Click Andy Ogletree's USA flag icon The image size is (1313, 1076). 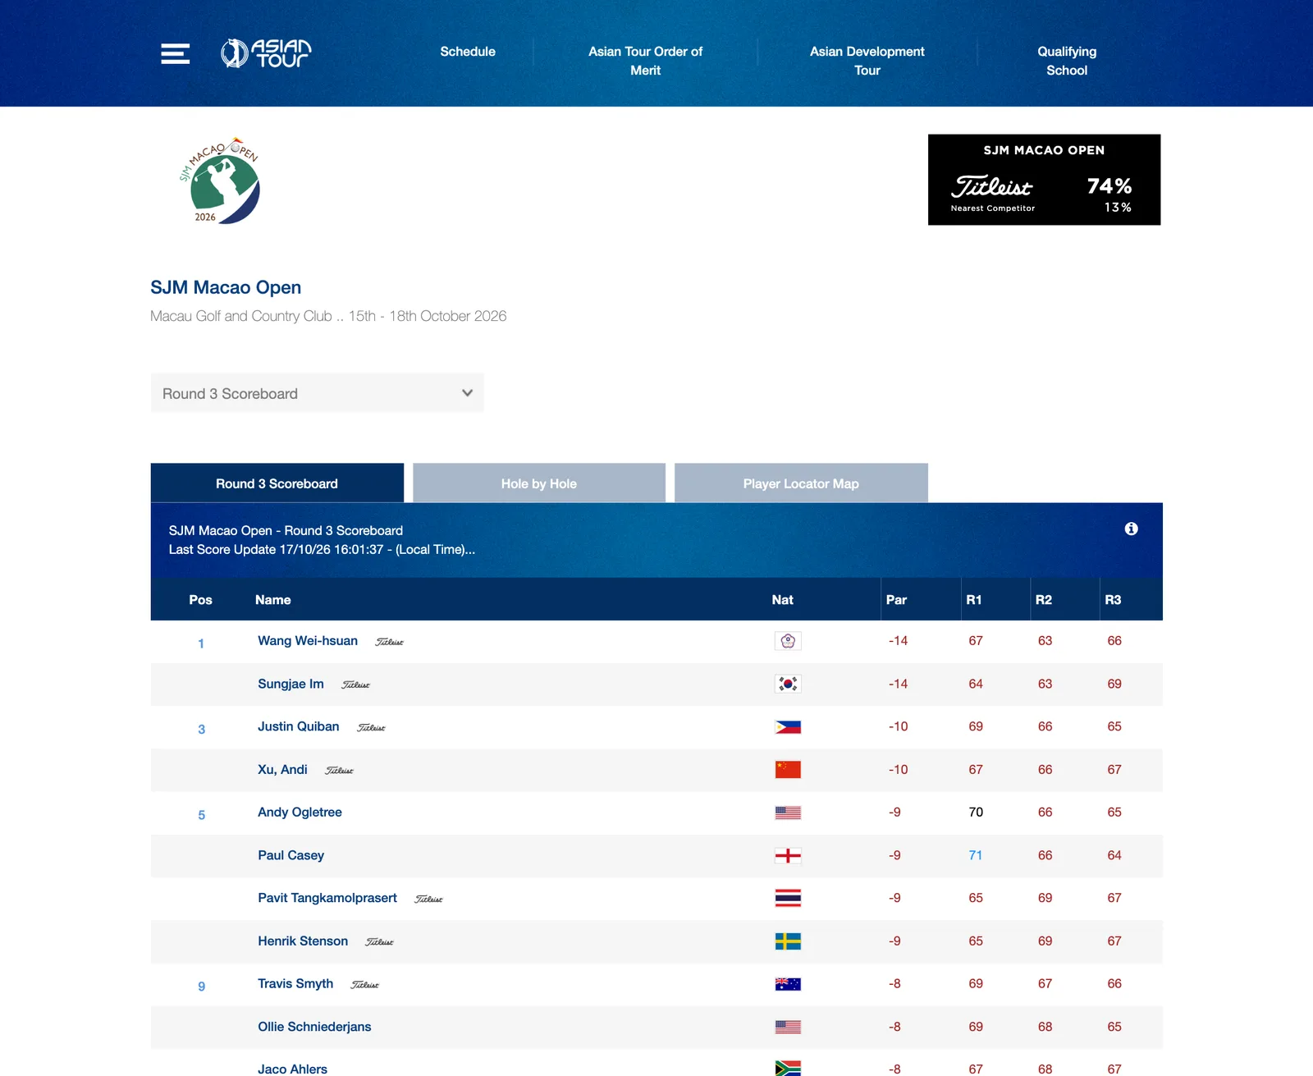coord(788,813)
